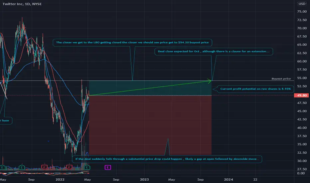
Task: Select the green profit target zone
Action: point(150,88)
